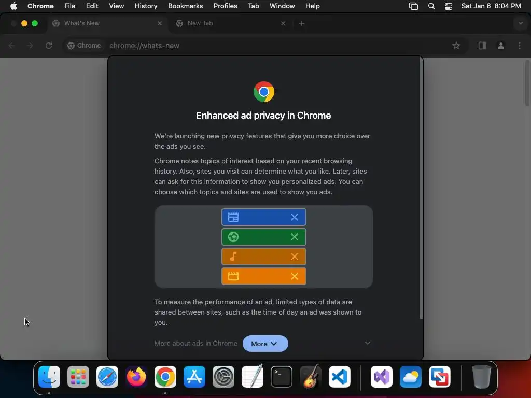Click the page's right-edge scrollbar
Screen dimensions: 531x398
(527, 83)
